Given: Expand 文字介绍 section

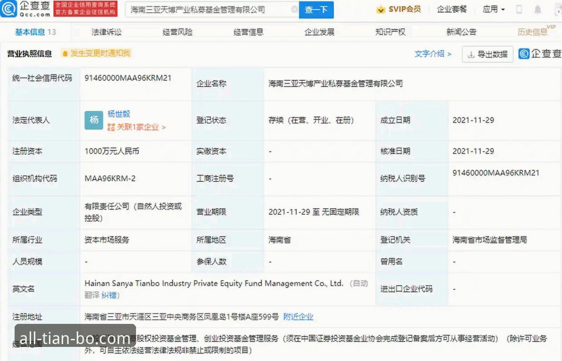Looking at the screenshot, I should point(433,54).
